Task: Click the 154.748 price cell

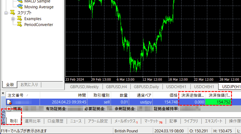Action: pyautogui.click(x=166, y=102)
